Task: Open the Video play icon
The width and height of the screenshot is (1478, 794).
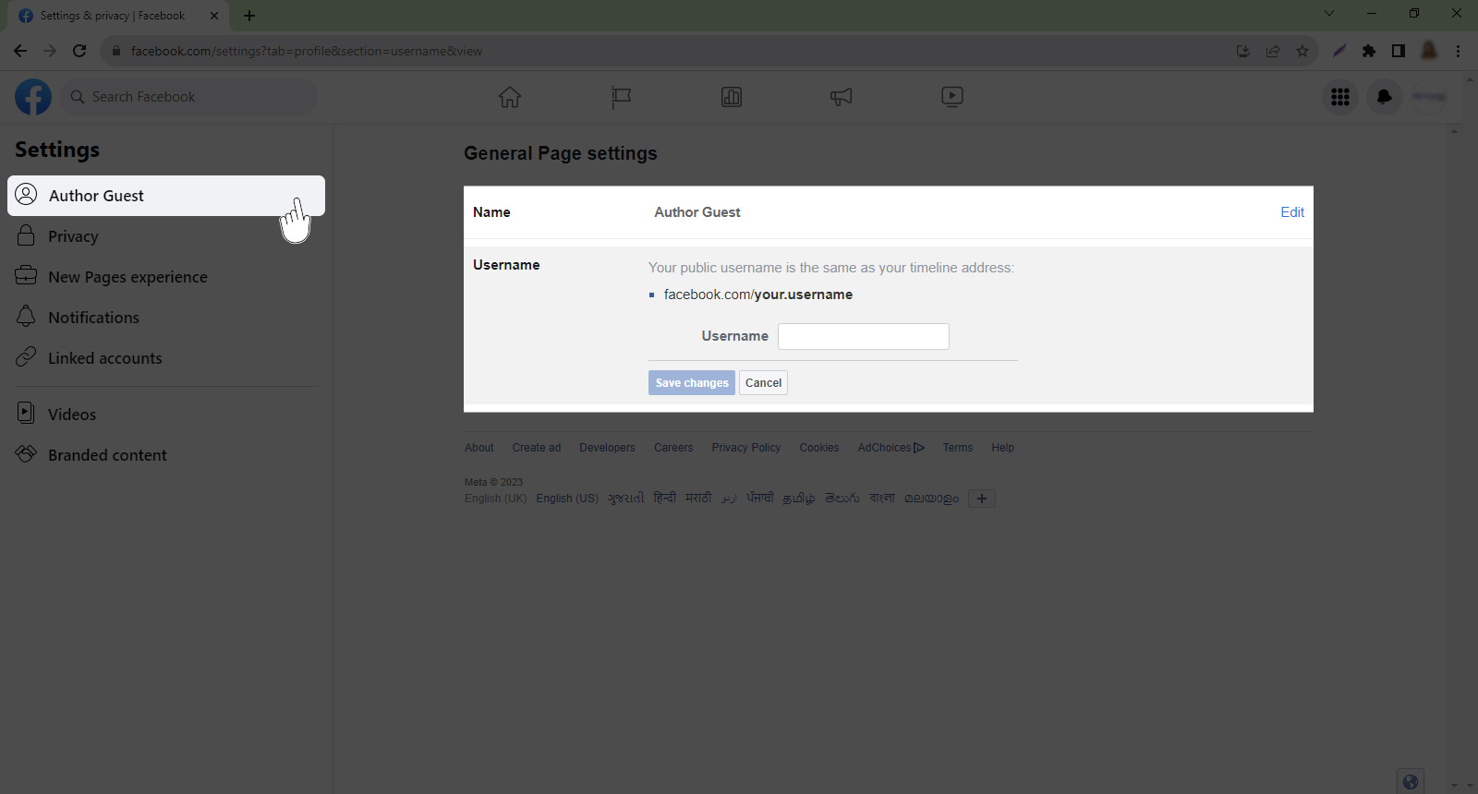Action: (x=952, y=97)
